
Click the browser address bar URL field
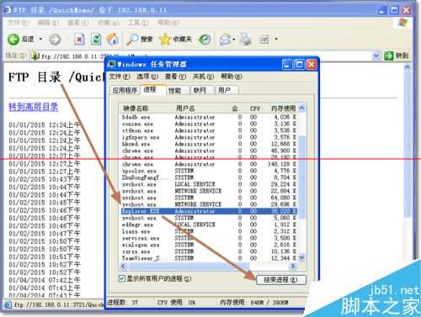pyautogui.click(x=202, y=56)
